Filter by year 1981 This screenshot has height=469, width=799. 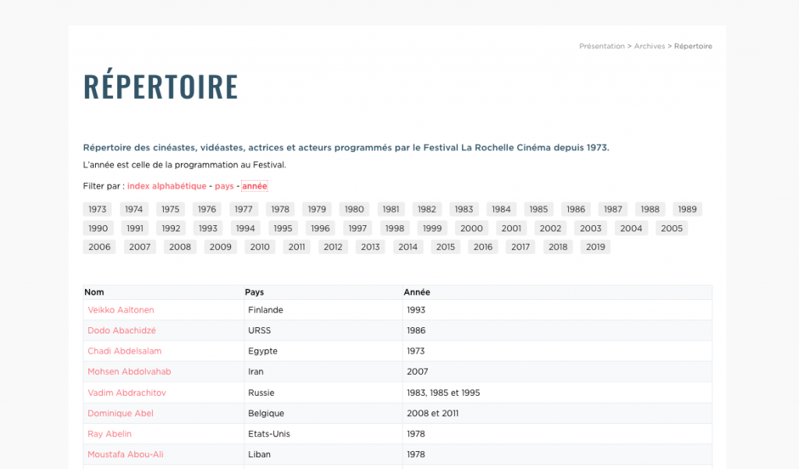pos(391,209)
